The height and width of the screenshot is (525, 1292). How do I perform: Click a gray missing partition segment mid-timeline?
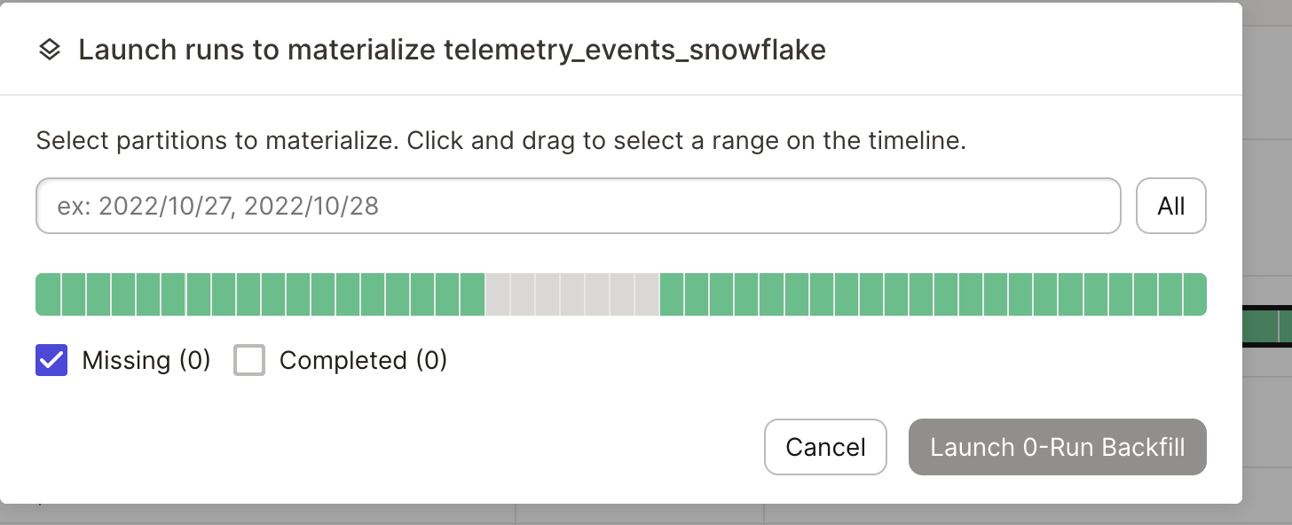(572, 294)
